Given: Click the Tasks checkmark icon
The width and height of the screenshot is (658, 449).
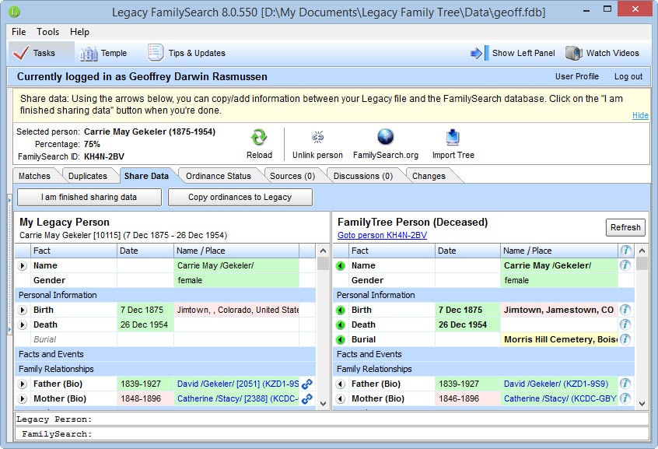Looking at the screenshot, I should [x=20, y=53].
